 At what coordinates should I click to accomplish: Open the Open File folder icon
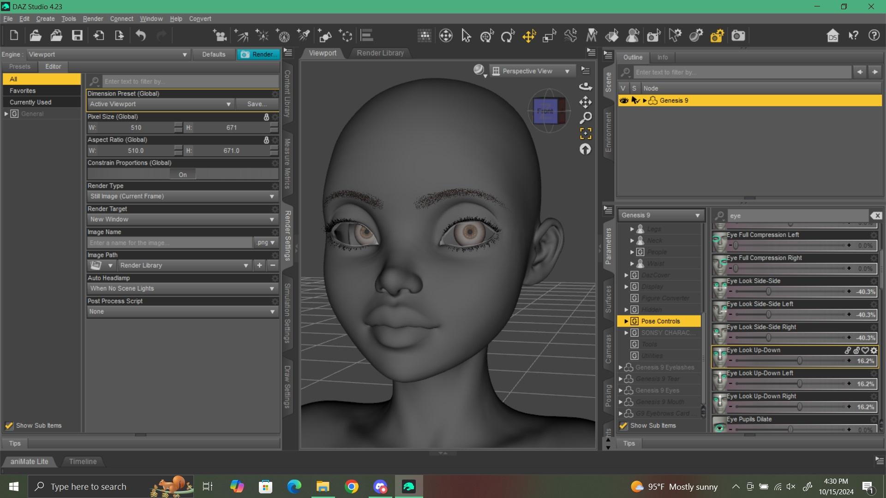[x=36, y=36]
